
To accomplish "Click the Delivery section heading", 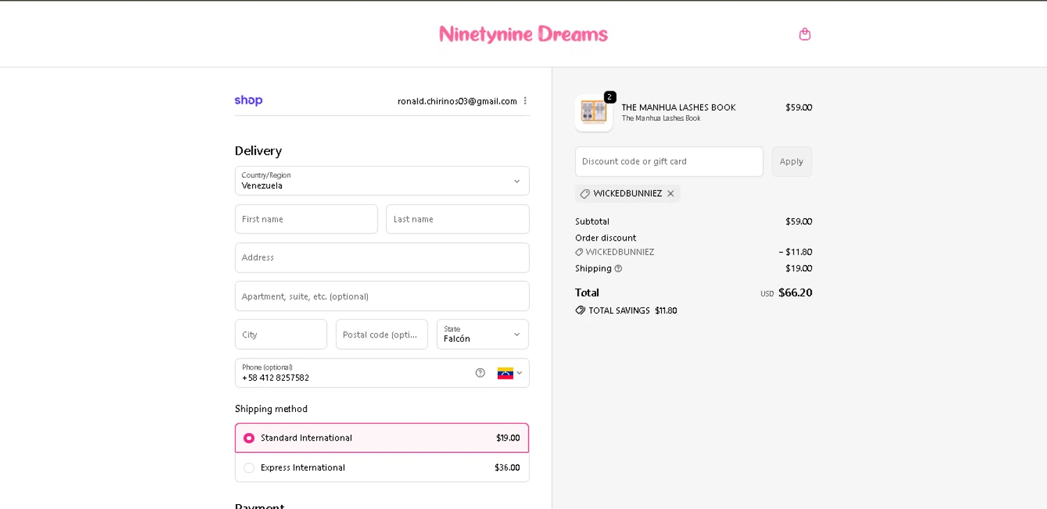I will [x=258, y=151].
